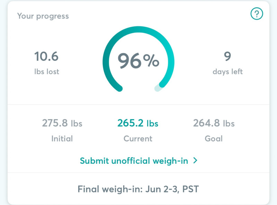Tap the 265.2 lbs current weight

click(x=138, y=123)
